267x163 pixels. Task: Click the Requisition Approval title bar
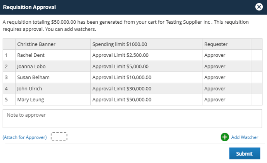133,7
